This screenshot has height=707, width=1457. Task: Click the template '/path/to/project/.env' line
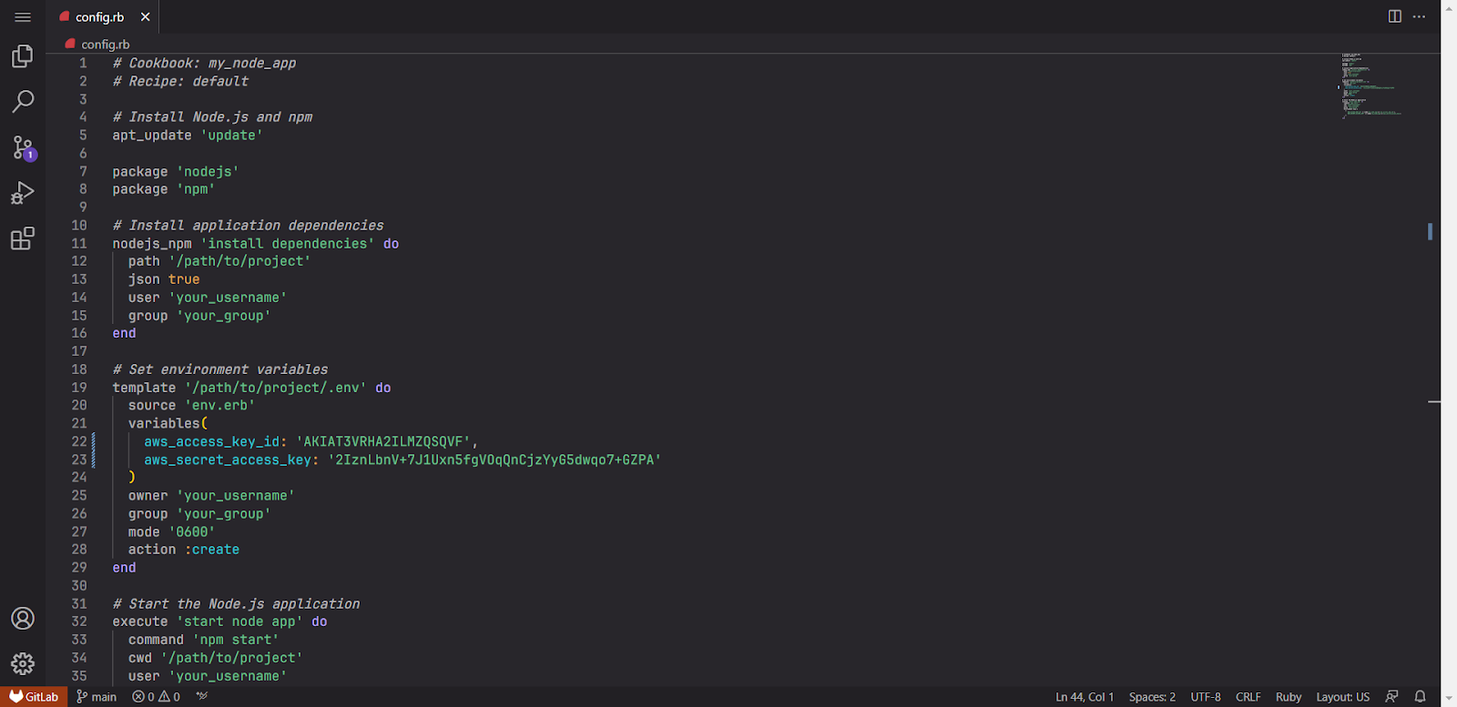(x=251, y=388)
